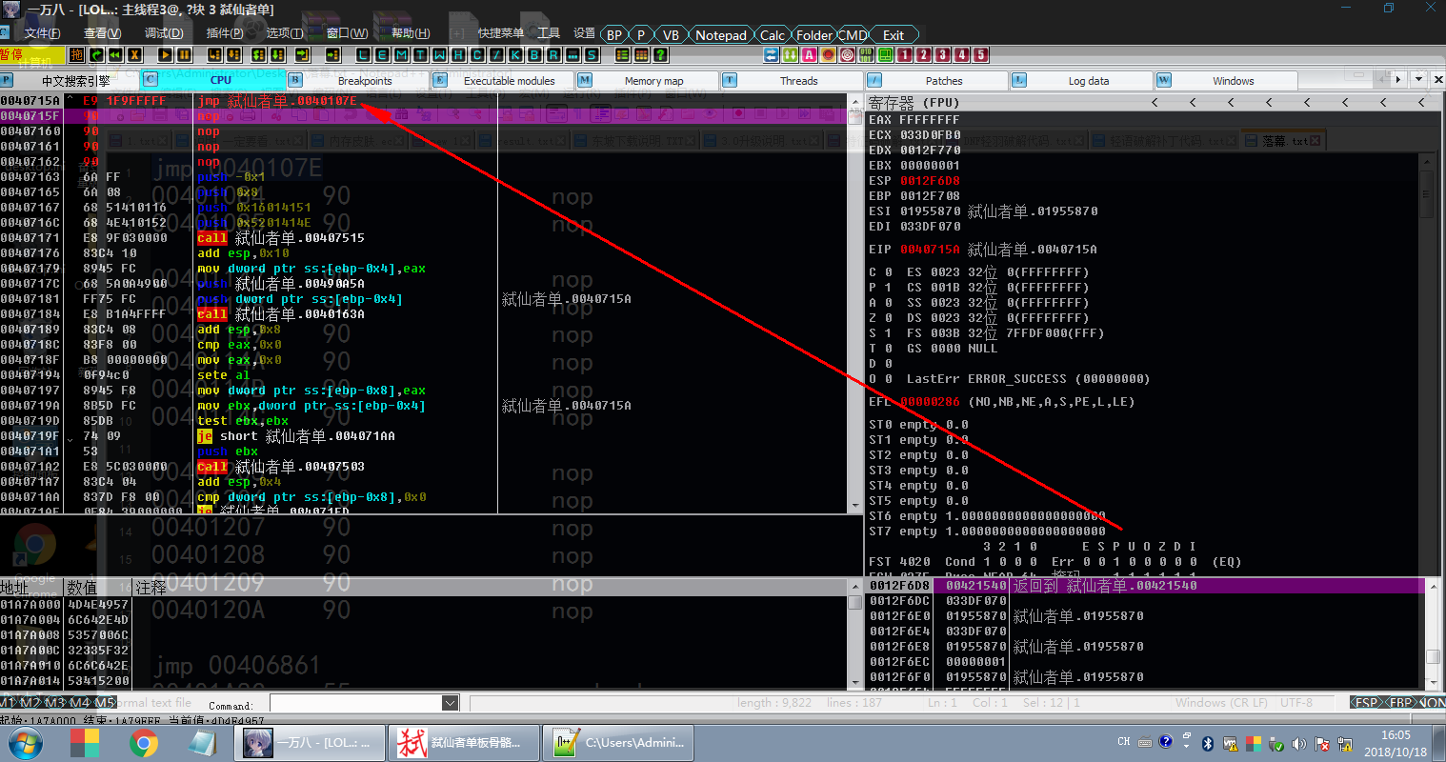Viewport: 1446px width, 762px height.
Task: Click the Execute till return icon
Action: click(x=302, y=54)
